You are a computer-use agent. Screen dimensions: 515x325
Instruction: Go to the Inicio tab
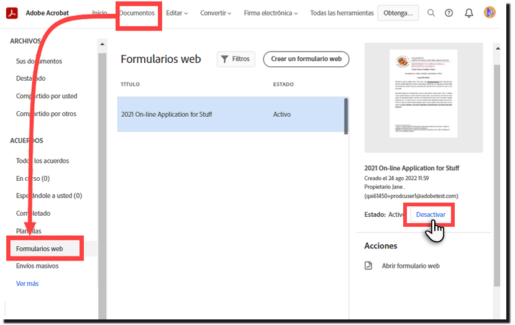(x=99, y=13)
